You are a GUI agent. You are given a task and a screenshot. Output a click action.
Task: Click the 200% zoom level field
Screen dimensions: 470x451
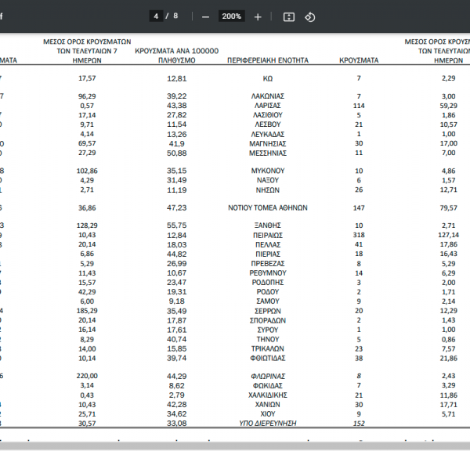(x=231, y=16)
